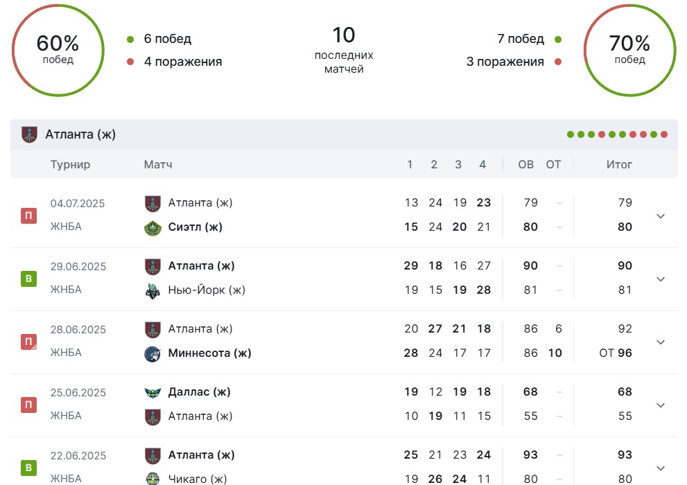Click the red loss badge for 04.07.2025
The image size is (687, 485).
pos(29,215)
